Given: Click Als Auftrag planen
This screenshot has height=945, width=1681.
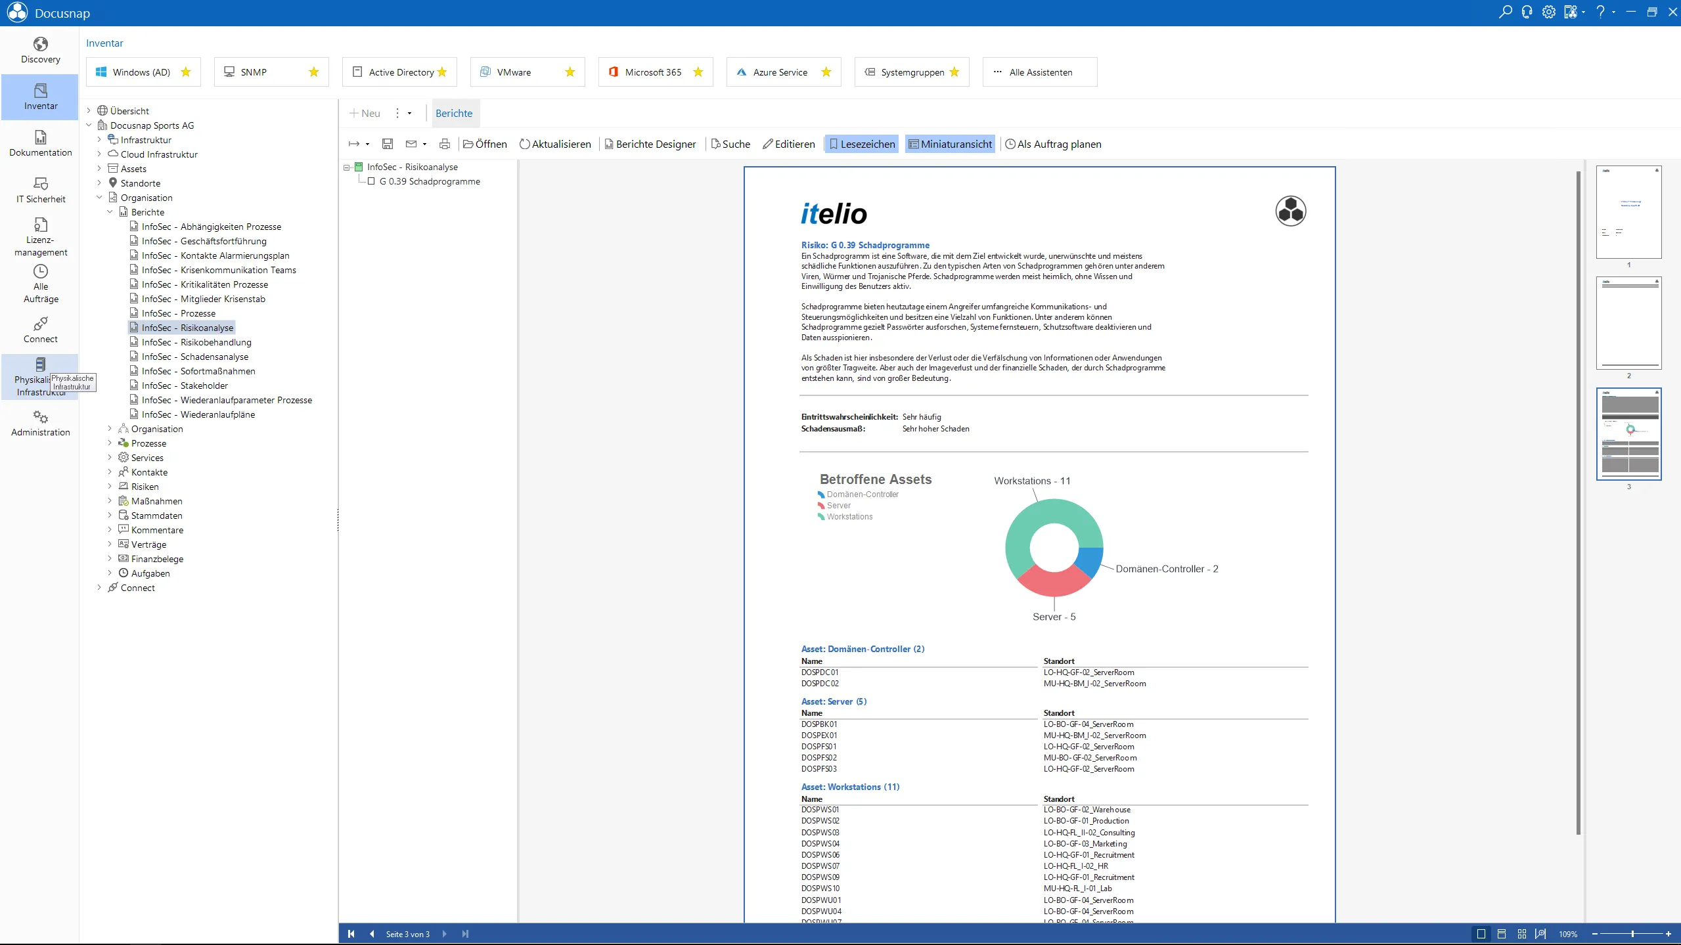Looking at the screenshot, I should [1053, 144].
